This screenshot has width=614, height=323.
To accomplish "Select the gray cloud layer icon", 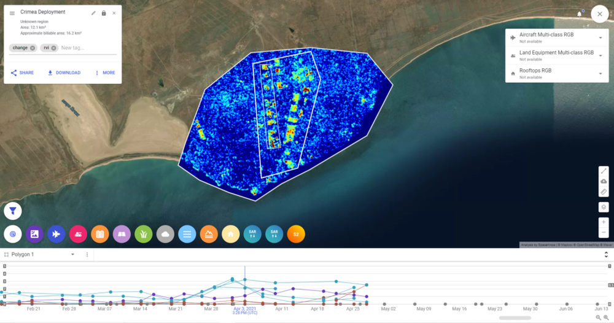I will (x=165, y=234).
